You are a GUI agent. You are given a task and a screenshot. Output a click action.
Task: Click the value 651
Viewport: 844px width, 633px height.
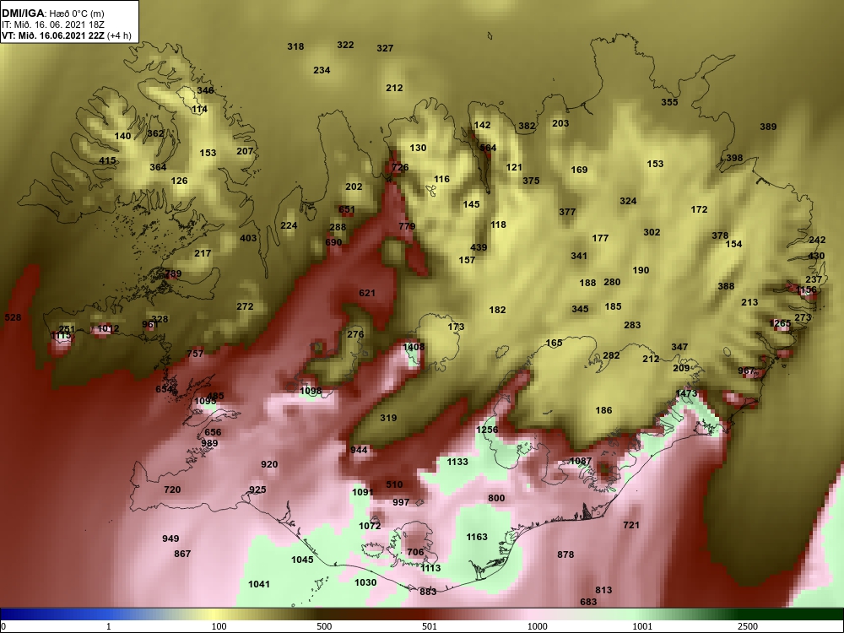point(347,210)
